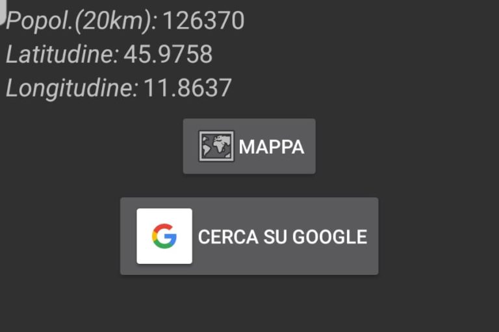Tap the CERCA SU GOOGLE text
The width and height of the screenshot is (499, 332).
pyautogui.click(x=282, y=237)
